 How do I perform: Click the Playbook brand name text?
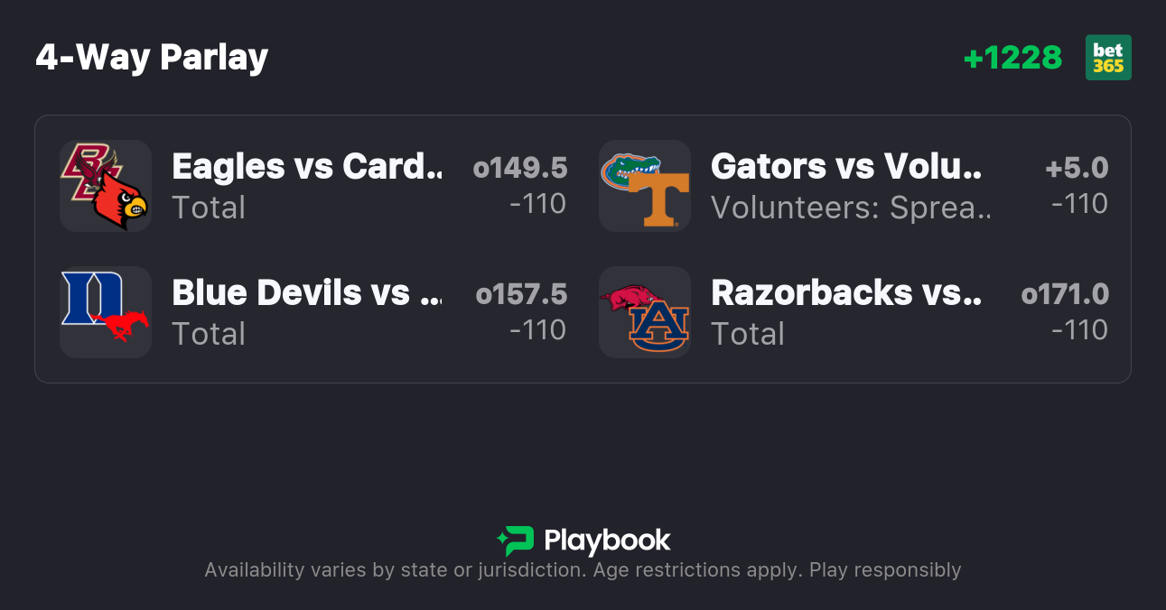tap(607, 541)
